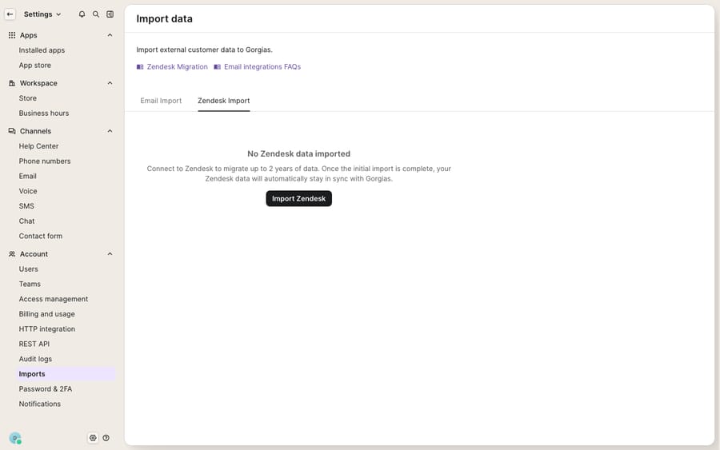Collapse the Workspace section chevron
This screenshot has height=450, width=720.
coord(110,83)
